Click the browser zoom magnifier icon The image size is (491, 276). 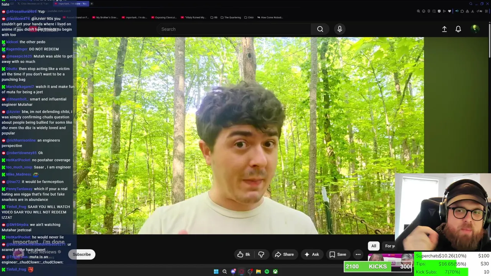(x=418, y=11)
